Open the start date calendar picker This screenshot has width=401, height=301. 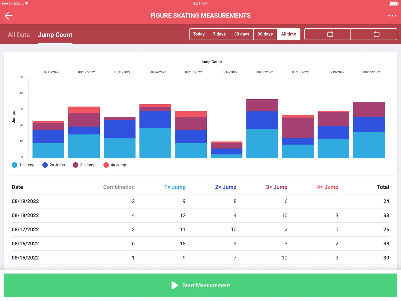pos(330,34)
